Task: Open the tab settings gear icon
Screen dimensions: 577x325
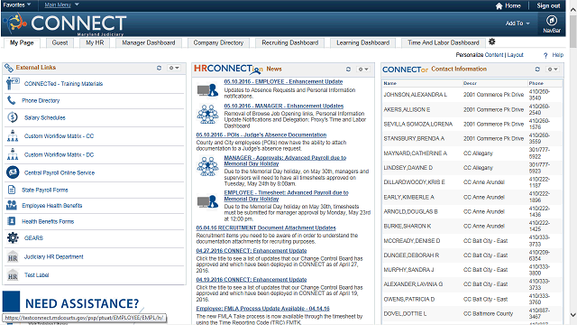Action: [492, 42]
